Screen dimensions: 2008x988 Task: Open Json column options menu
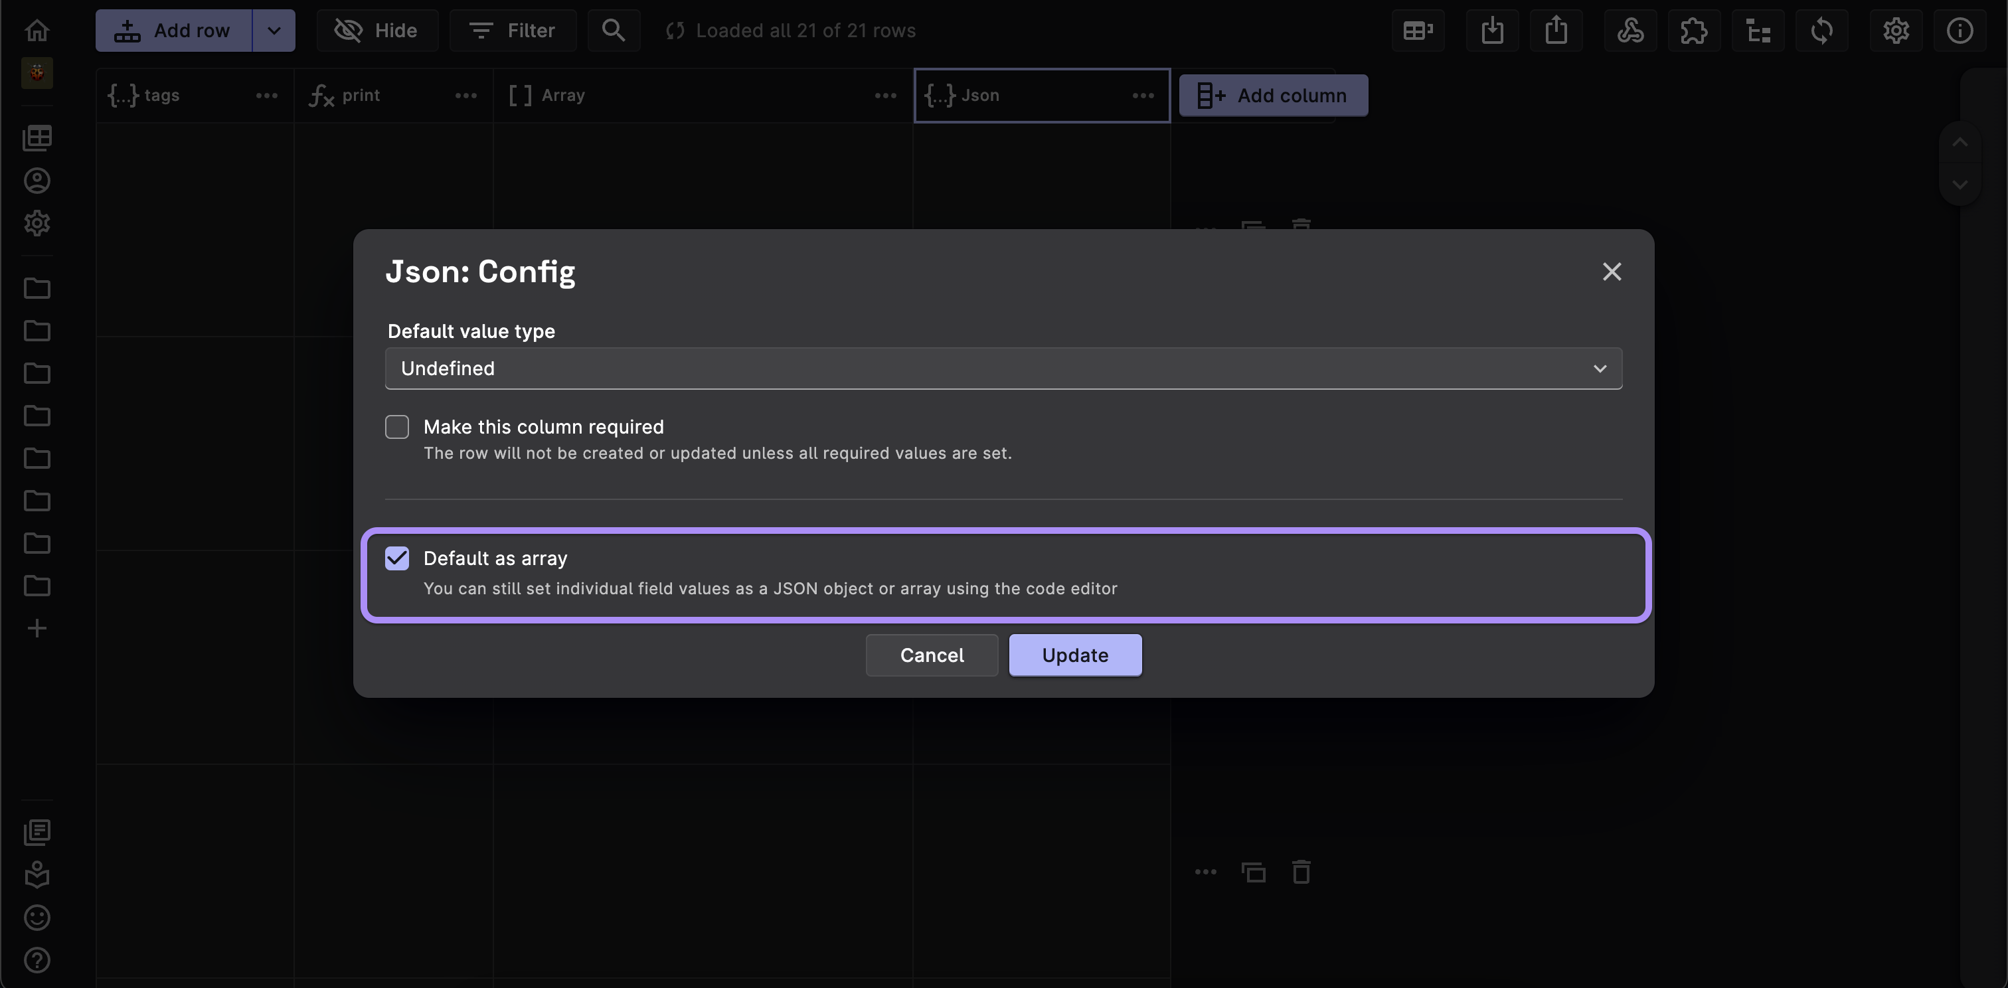pyautogui.click(x=1143, y=96)
